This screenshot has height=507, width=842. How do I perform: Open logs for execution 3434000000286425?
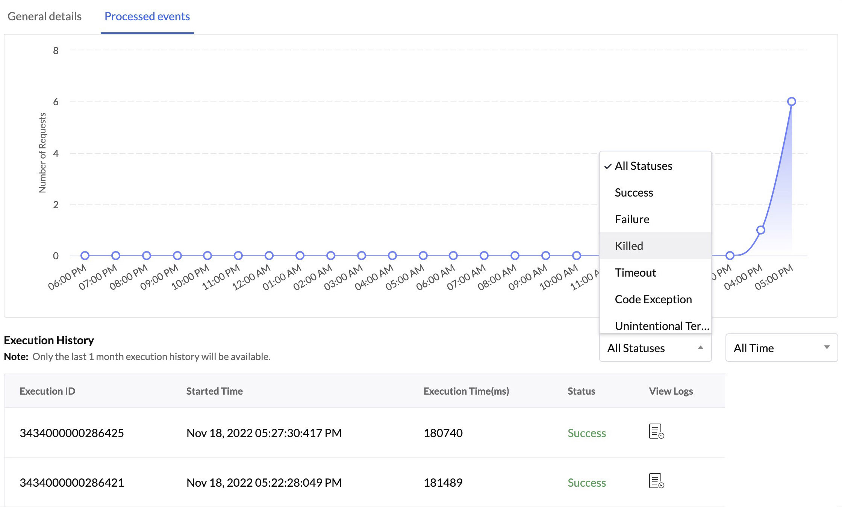pos(656,431)
